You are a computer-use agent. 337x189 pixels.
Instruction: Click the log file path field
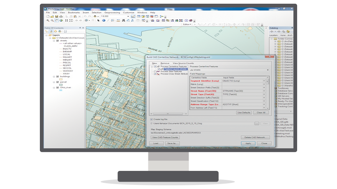202,124
